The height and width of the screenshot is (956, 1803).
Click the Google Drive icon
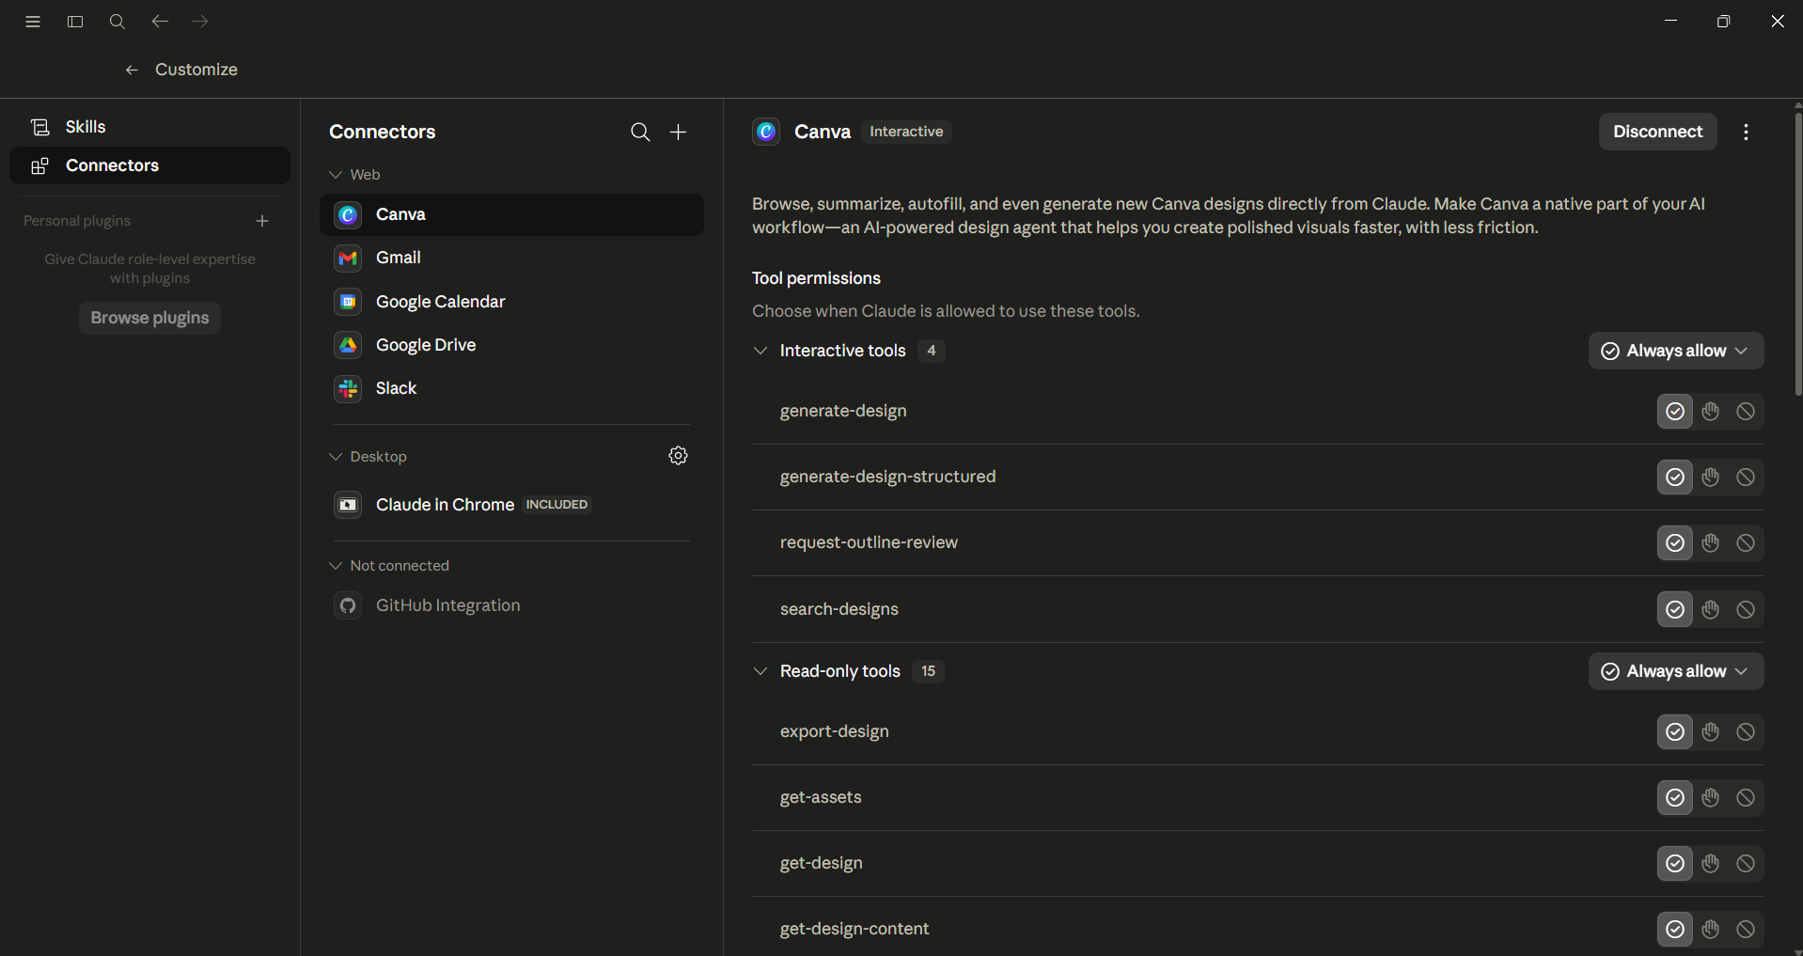[348, 345]
